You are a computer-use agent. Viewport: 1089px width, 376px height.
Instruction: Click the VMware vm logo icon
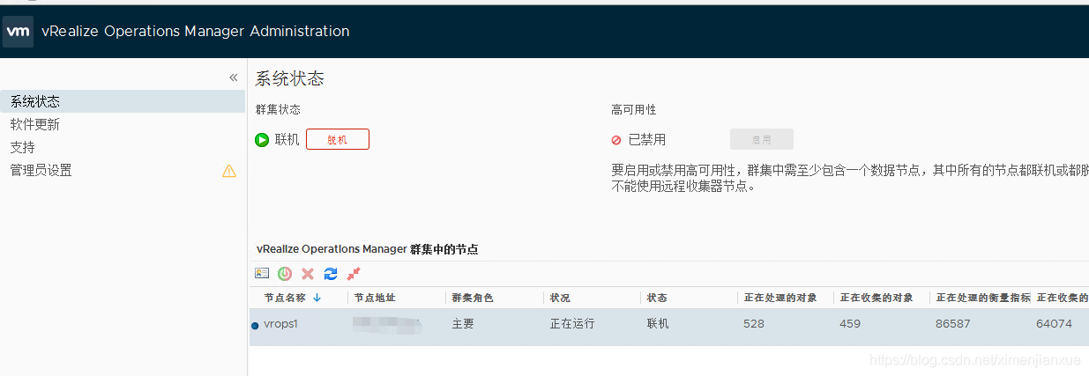pos(19,31)
